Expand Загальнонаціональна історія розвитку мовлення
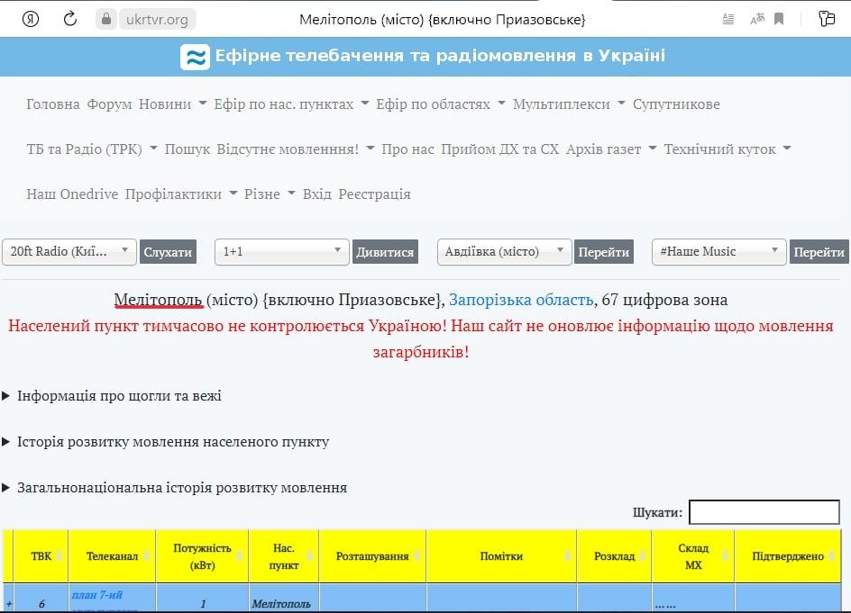The height and width of the screenshot is (613, 851). (x=175, y=488)
